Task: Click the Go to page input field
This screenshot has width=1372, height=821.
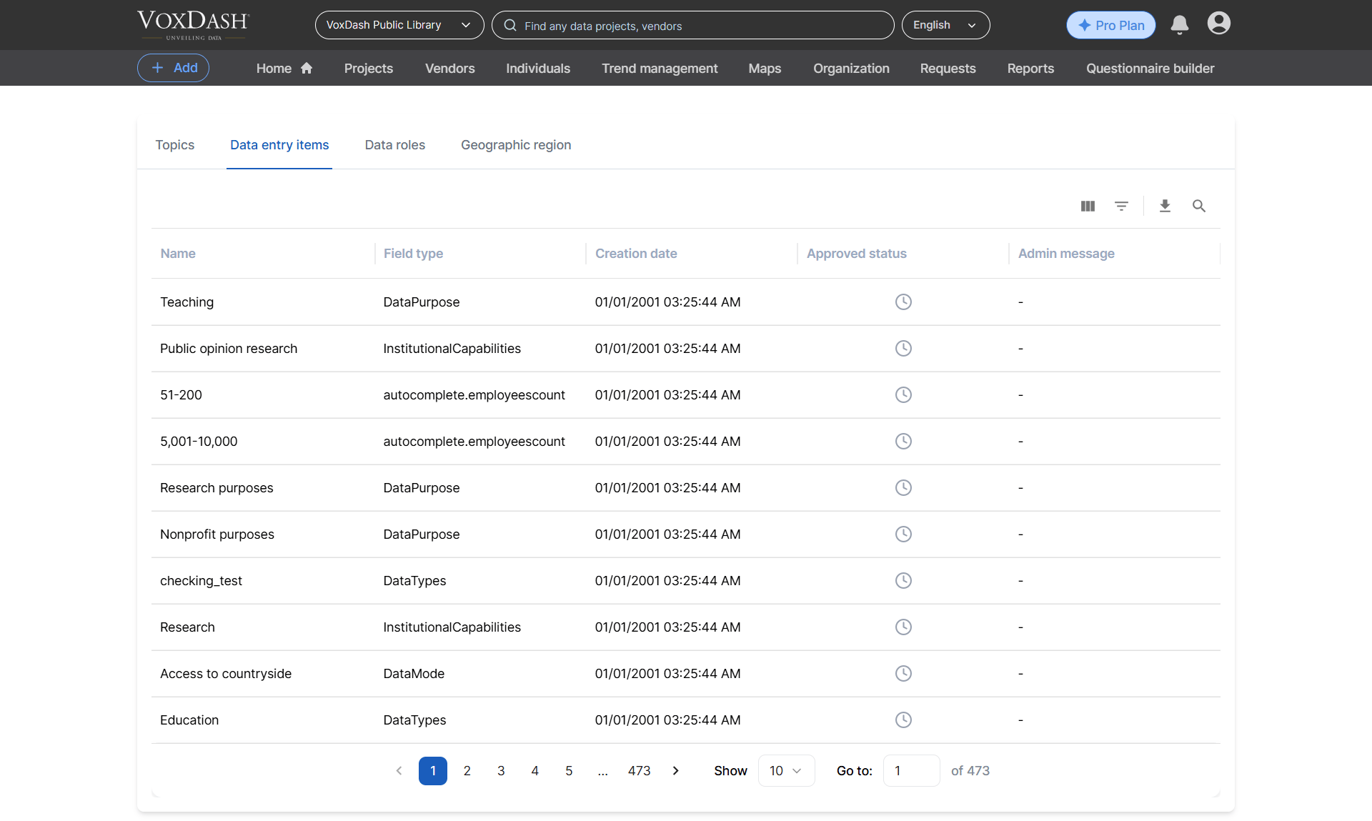Action: [x=911, y=770]
